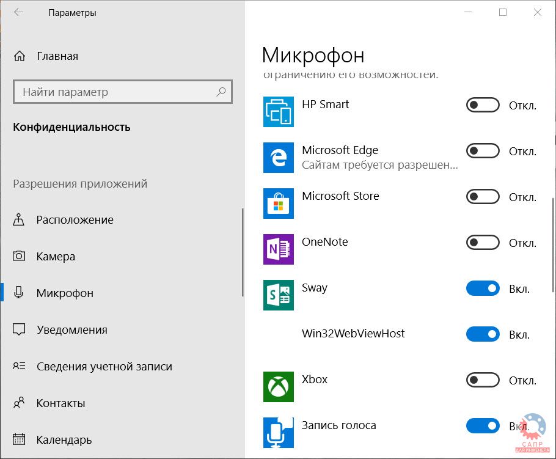Viewport: 556px width, 459px height.
Task: Click the Найти параметр search field
Action: pyautogui.click(x=123, y=92)
